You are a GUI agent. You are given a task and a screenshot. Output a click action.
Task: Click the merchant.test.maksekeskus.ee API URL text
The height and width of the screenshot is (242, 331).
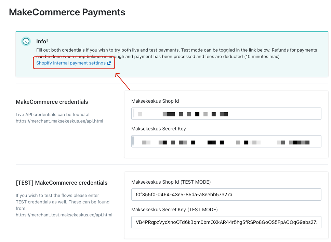[64, 215]
